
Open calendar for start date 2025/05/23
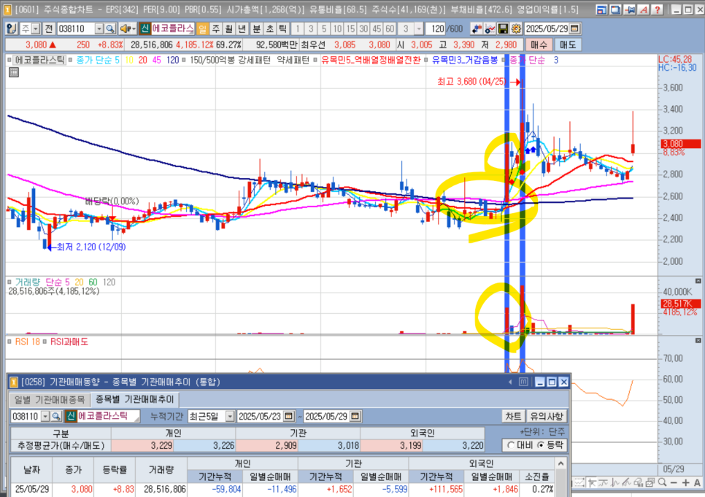coord(289,416)
